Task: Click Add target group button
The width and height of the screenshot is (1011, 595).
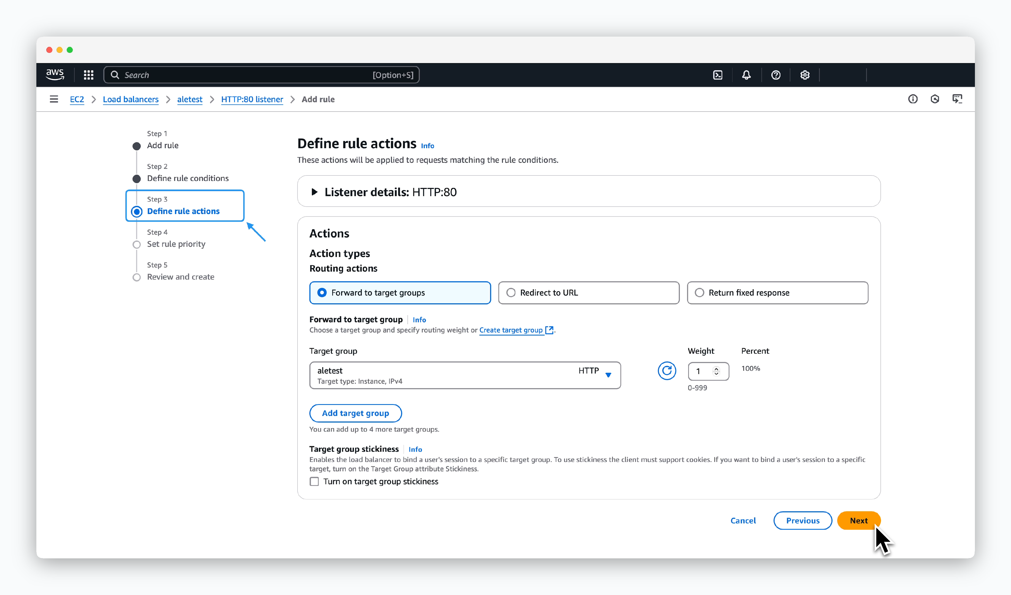Action: tap(355, 413)
